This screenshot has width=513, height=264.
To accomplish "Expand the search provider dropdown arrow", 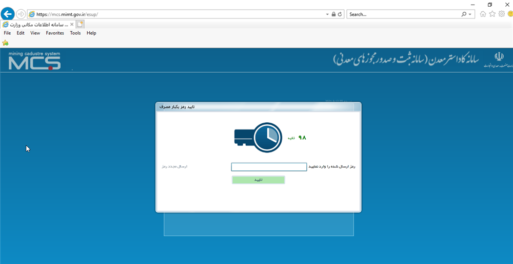I will pyautogui.click(x=470, y=14).
